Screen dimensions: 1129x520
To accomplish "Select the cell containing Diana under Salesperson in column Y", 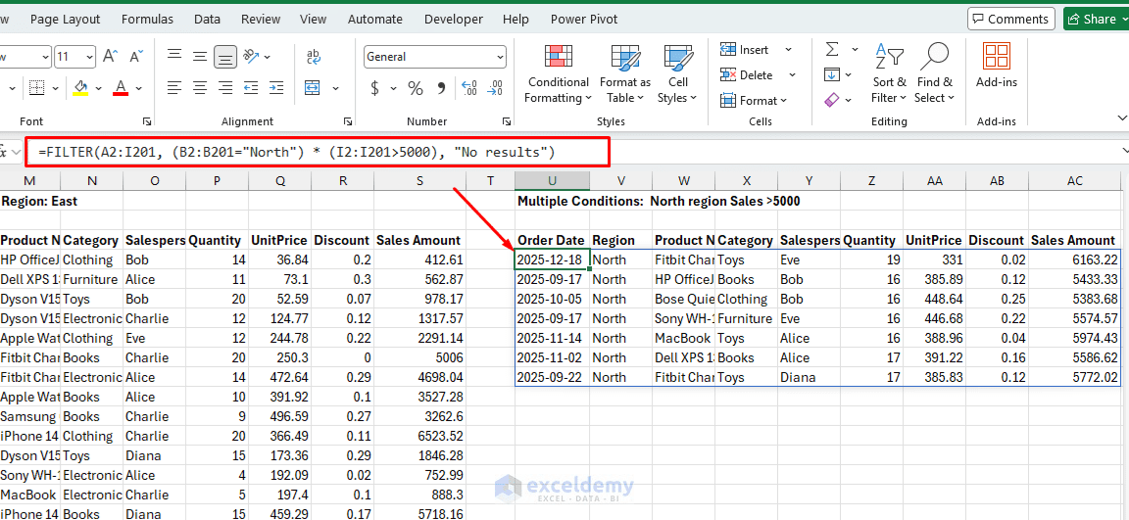I will click(809, 377).
